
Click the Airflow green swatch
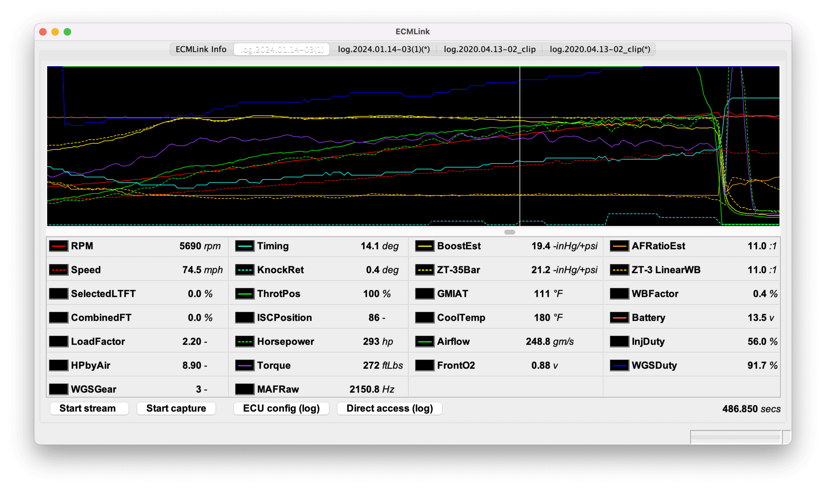point(425,342)
